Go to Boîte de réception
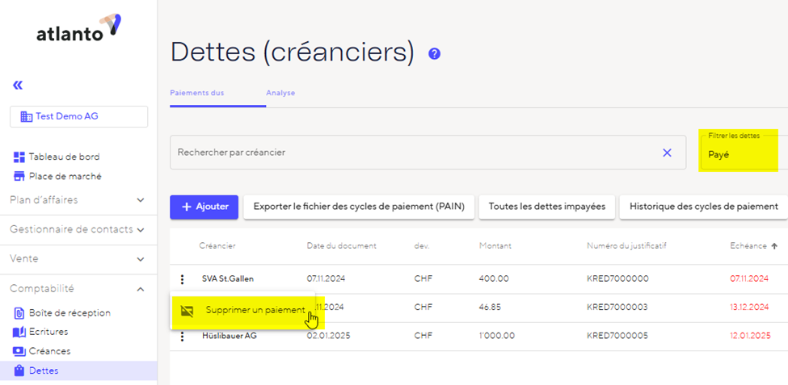Viewport: 788px width, 385px height. point(69,312)
